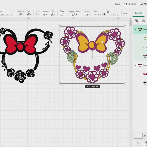Click the top-right selection handle
This screenshot has height=147, width=147.
(x=125, y=26)
